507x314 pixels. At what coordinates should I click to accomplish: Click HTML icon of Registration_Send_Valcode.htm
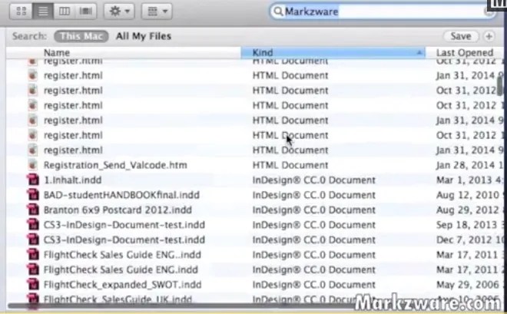click(x=32, y=165)
